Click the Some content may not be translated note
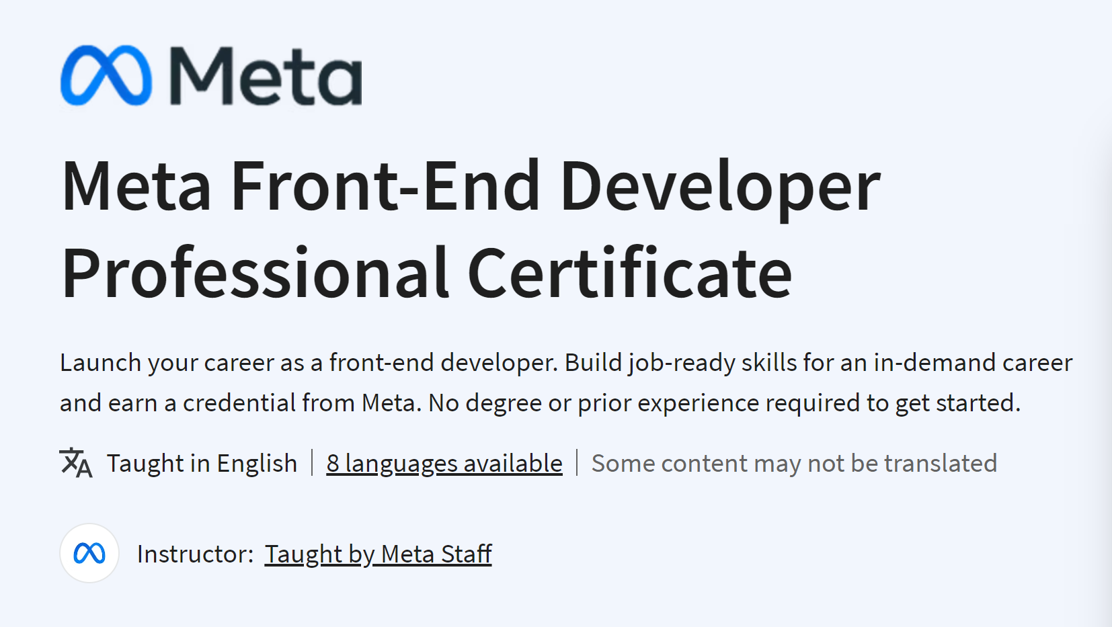Image resolution: width=1112 pixels, height=627 pixels. pyautogui.click(x=794, y=464)
